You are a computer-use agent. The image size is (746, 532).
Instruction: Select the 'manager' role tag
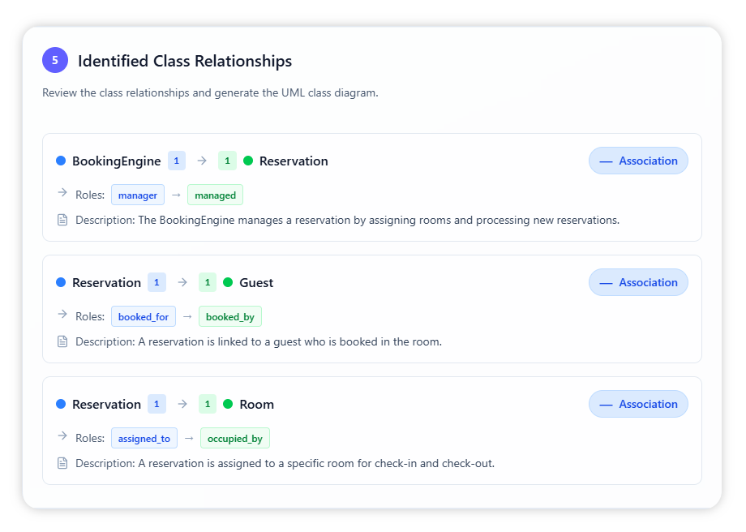[x=138, y=195]
